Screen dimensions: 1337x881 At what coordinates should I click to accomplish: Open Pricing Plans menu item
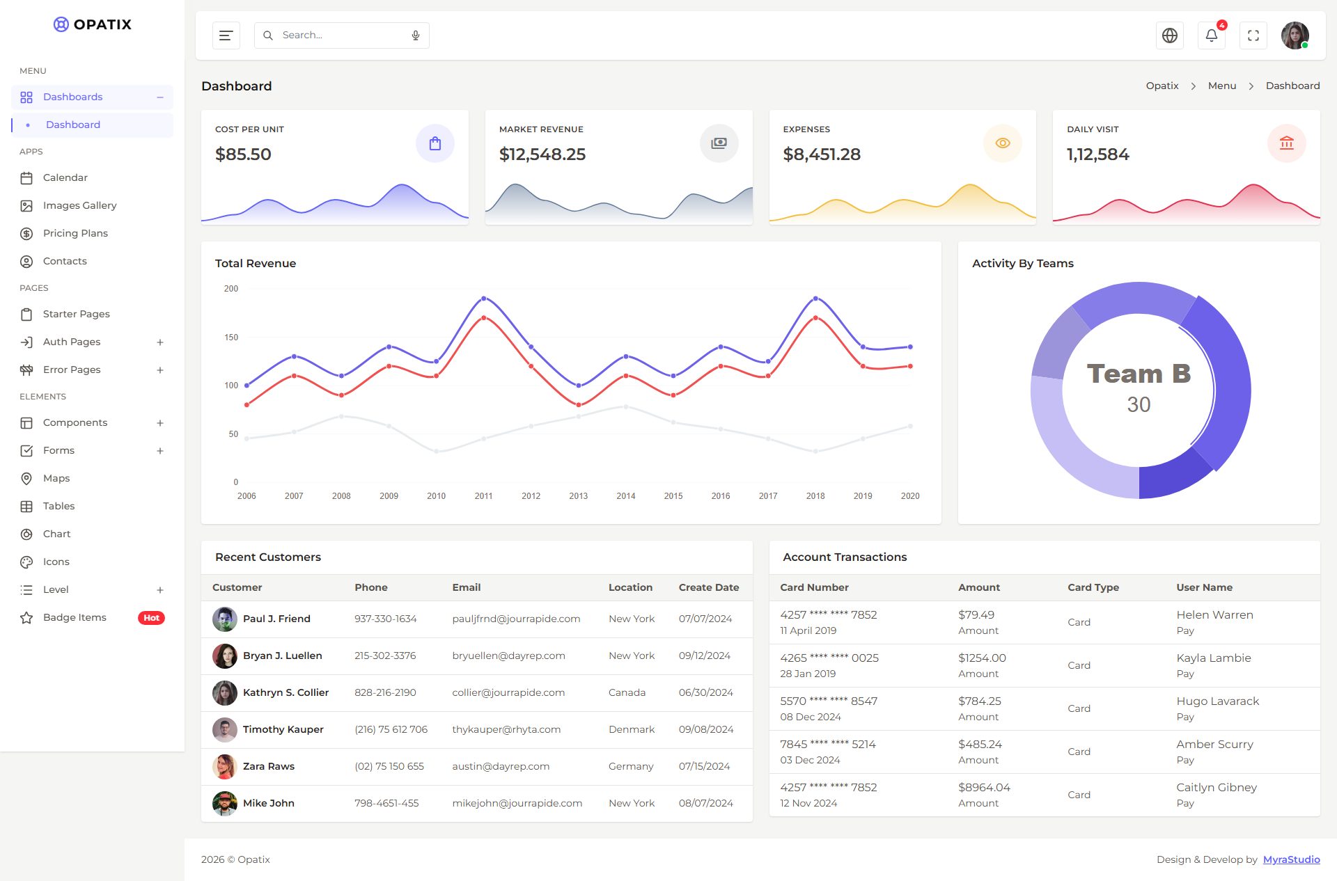(x=92, y=234)
